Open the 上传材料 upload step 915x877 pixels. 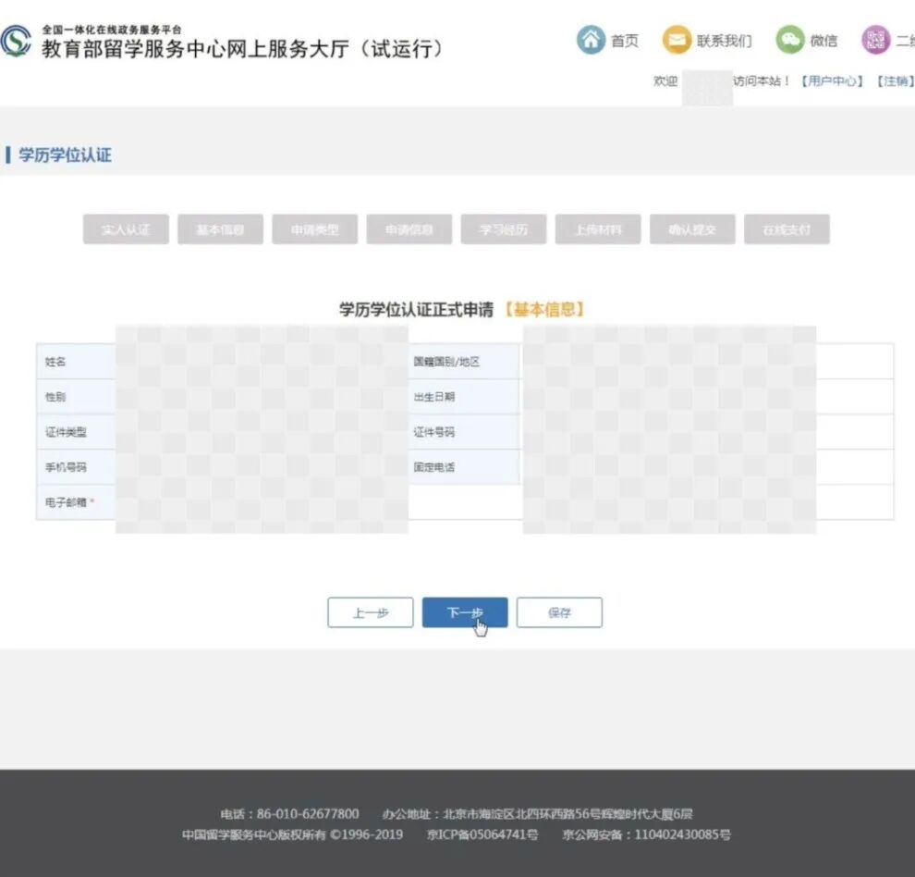pyautogui.click(x=598, y=229)
